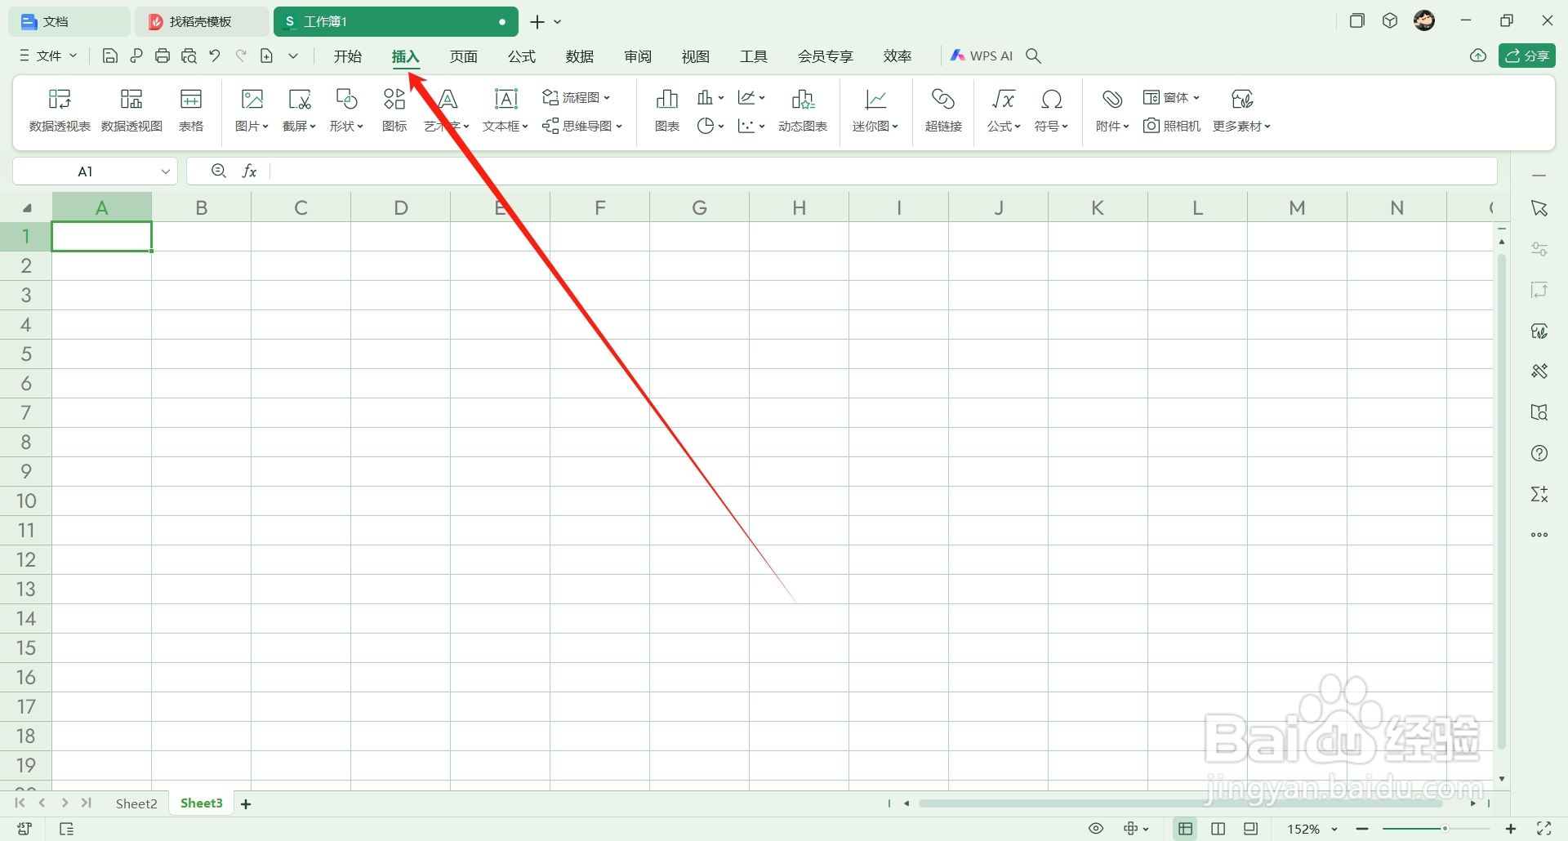Viewport: 1568px width, 841px height.
Task: Insert a 超链接 hyperlink
Action: coord(943,110)
